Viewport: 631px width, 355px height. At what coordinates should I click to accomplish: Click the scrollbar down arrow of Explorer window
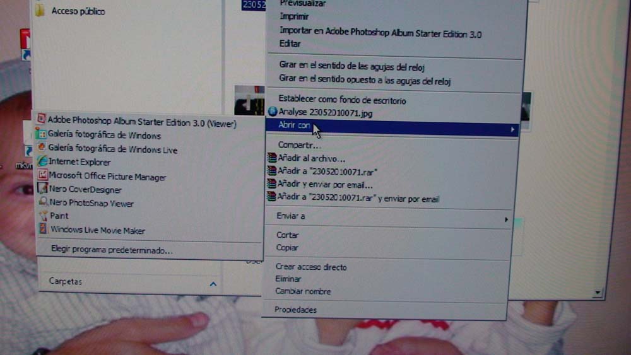click(597, 293)
